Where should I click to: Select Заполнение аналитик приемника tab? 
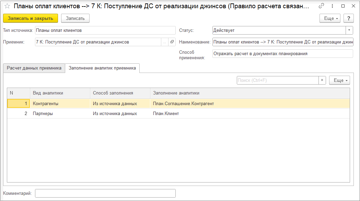[102, 68]
